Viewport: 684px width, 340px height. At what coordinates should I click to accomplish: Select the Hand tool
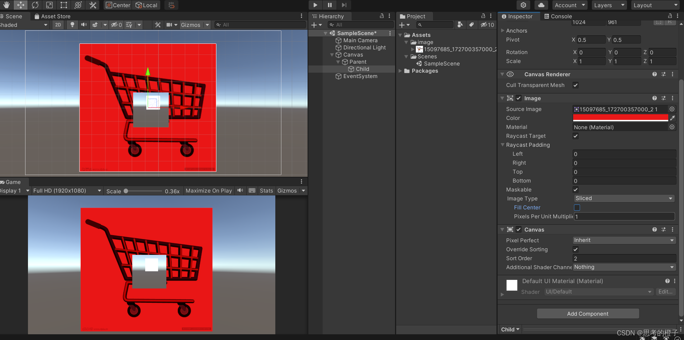click(6, 5)
